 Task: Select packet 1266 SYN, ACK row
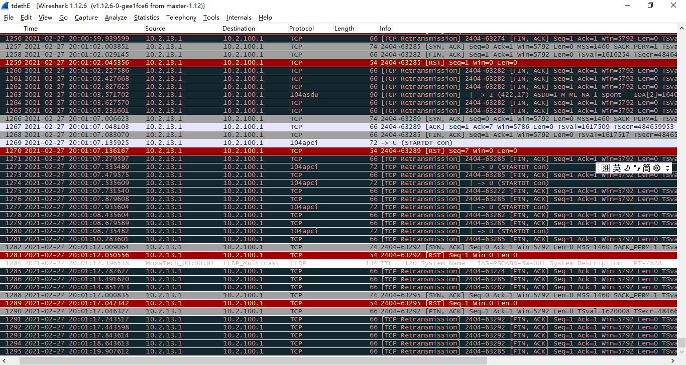pos(338,119)
